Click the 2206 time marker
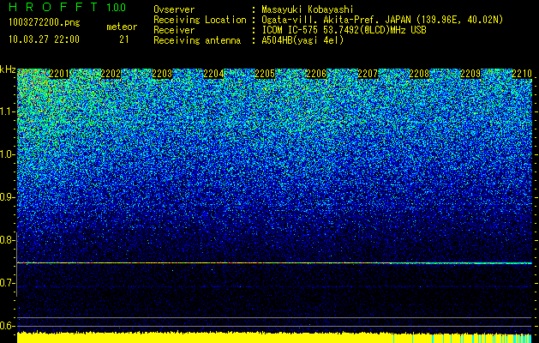The height and width of the screenshot is (343, 539). point(316,74)
